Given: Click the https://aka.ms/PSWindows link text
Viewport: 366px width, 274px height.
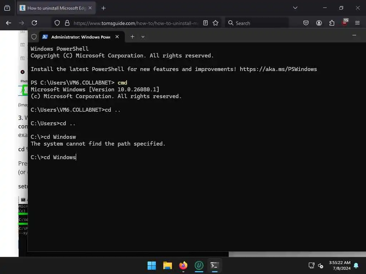Looking at the screenshot, I should coord(278,69).
